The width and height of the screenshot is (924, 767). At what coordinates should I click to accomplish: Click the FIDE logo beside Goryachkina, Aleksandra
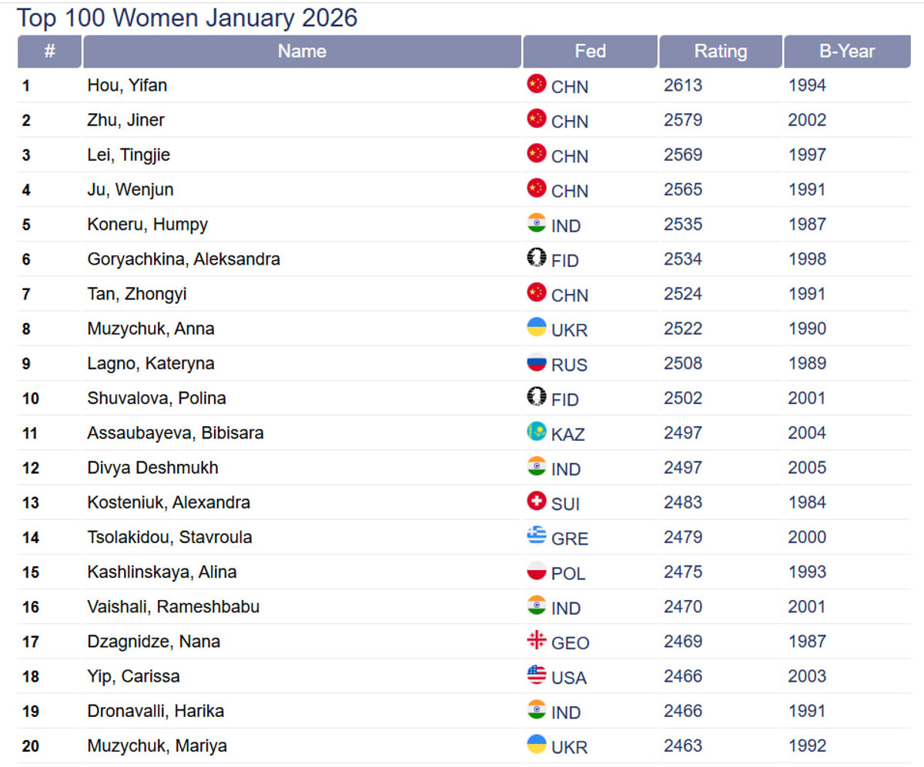(x=537, y=258)
